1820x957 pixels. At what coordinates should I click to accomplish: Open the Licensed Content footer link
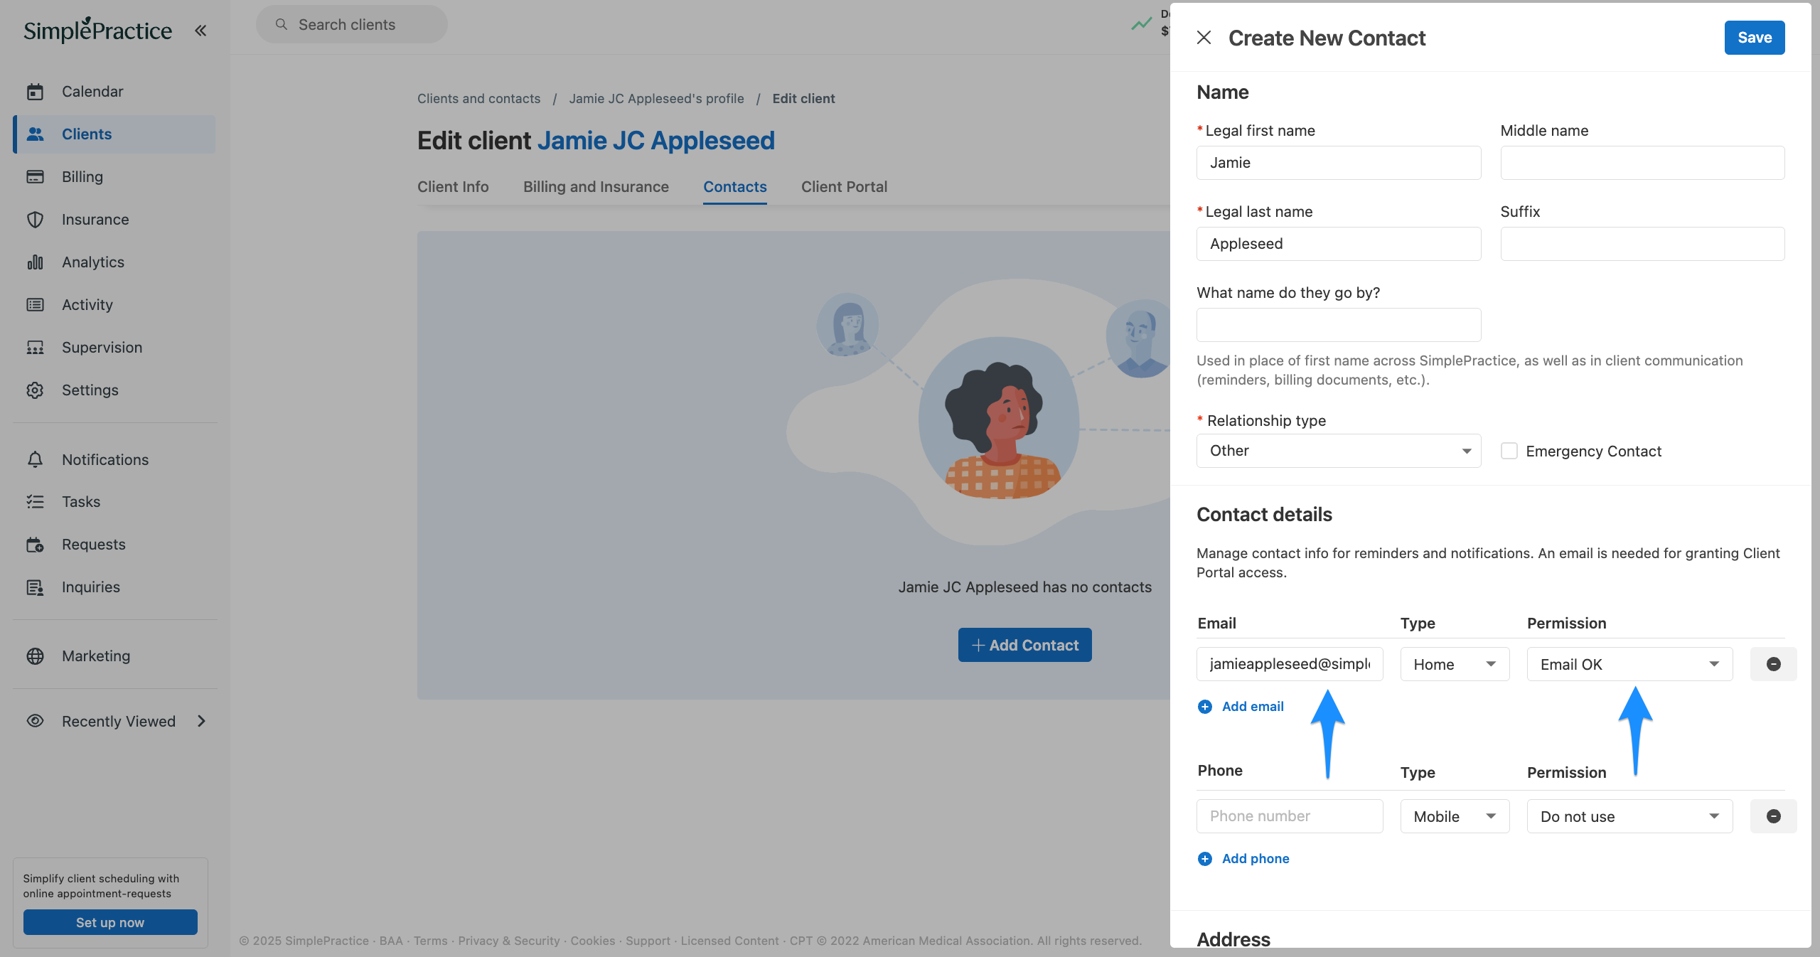click(x=729, y=941)
